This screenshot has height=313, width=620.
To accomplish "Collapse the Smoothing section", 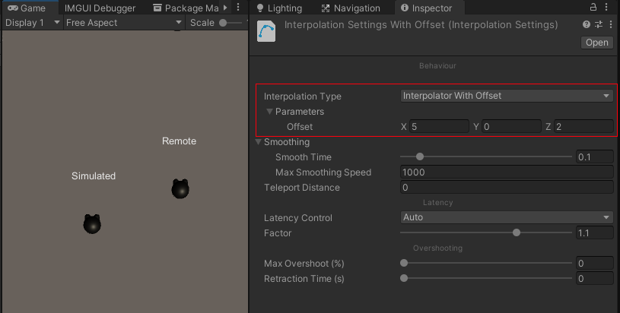I will [x=259, y=142].
